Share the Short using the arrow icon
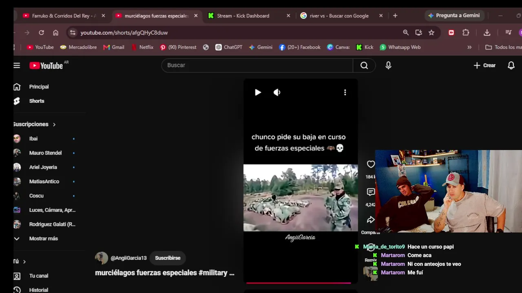The height and width of the screenshot is (293, 522). click(x=371, y=220)
